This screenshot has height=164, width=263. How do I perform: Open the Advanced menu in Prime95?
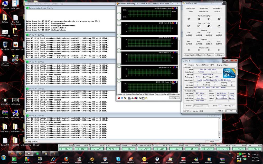coord(39,4)
